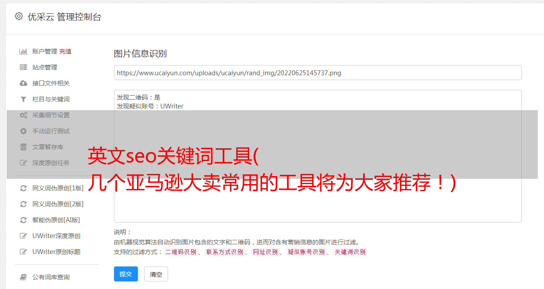Open 站点管理 in sidebar
Image resolution: width=544 pixels, height=289 pixels.
[45, 67]
